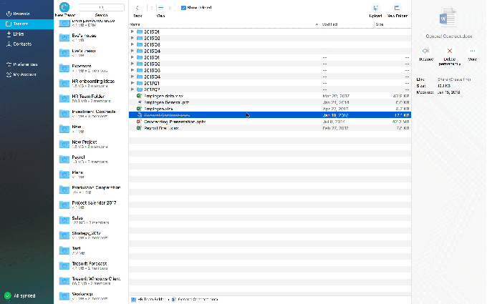Image resolution: width=487 pixels, height=304 pixels.
Task: Select the Employee.xlsx file icon
Action: [139, 109]
